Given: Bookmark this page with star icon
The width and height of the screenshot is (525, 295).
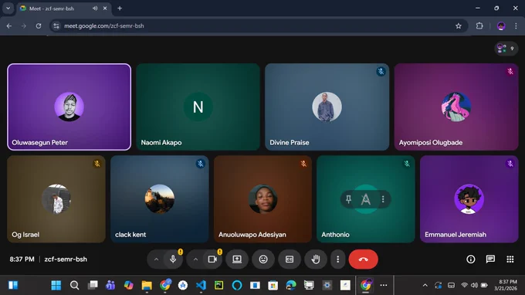Looking at the screenshot, I should (459, 25).
